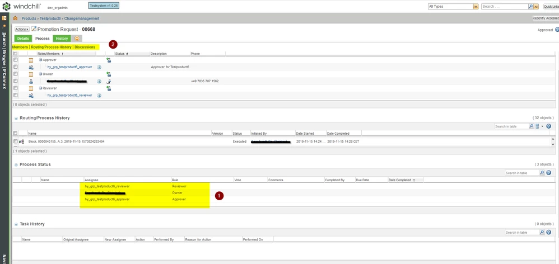
Task: Click the role icon next to Reviewer
Action: 31,88
